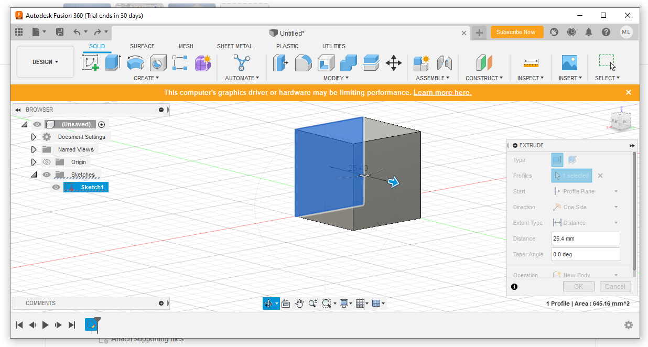Expand the Named Views node
Viewport: 648px width, 347px height.
[34, 149]
